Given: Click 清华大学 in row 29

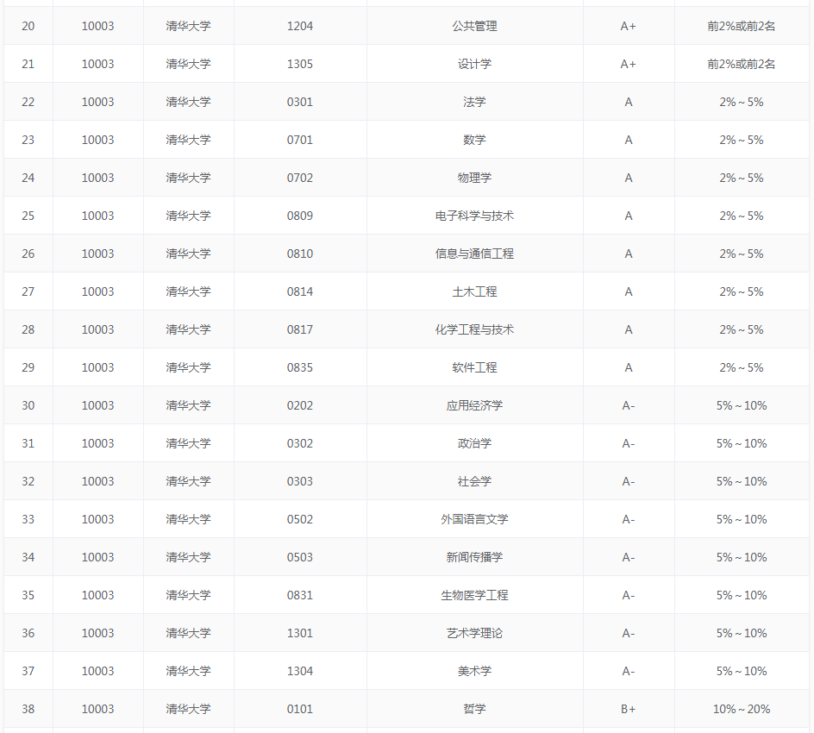Looking at the screenshot, I should click(189, 367).
